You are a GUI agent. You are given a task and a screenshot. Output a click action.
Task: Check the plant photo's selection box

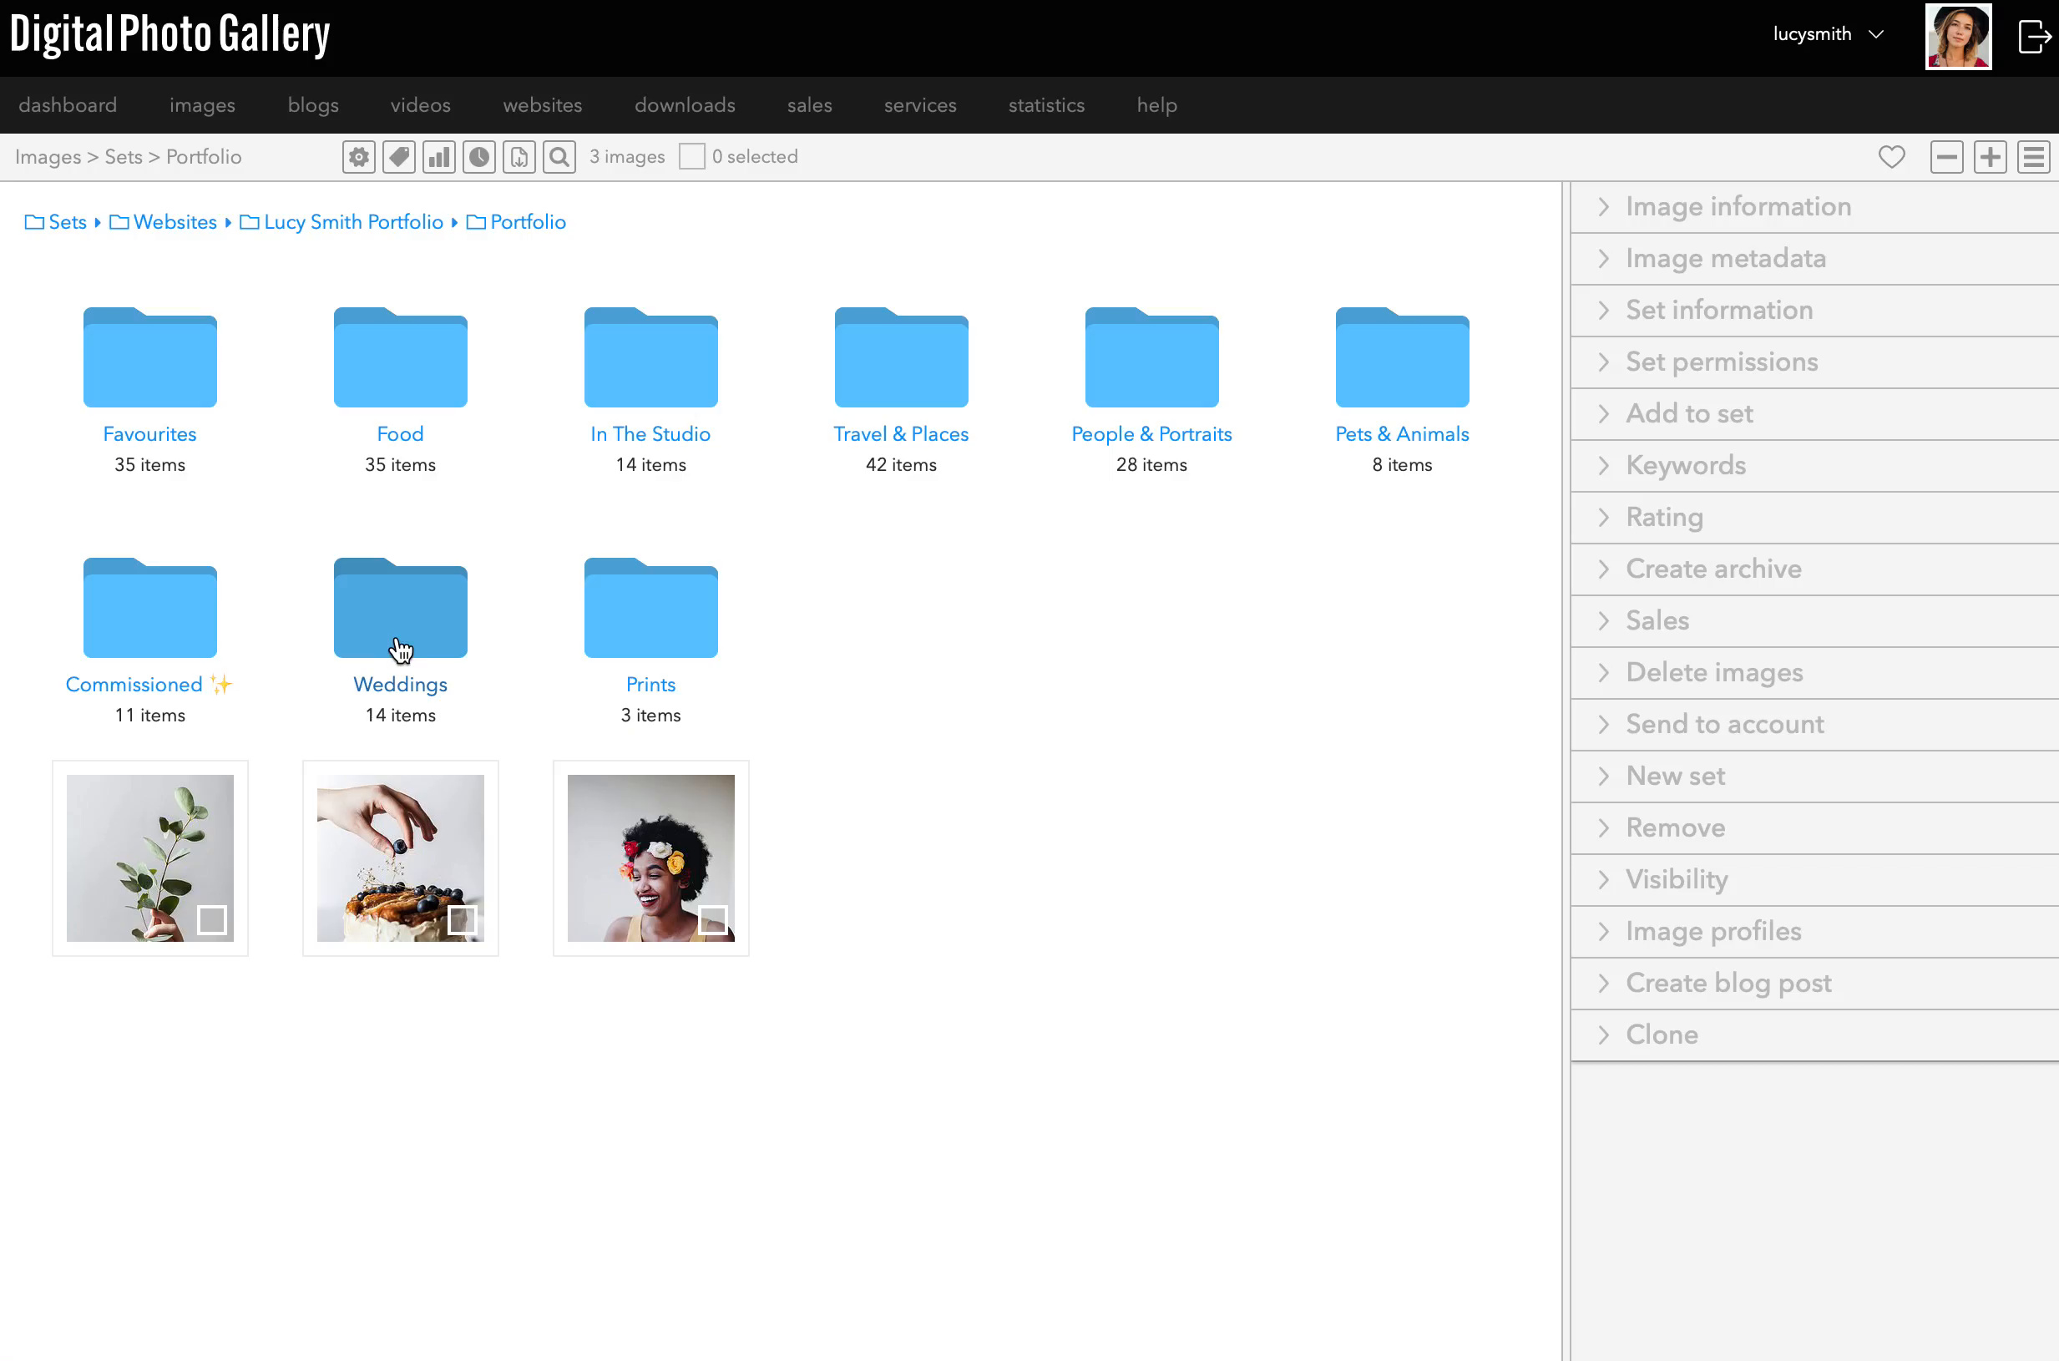click(212, 919)
